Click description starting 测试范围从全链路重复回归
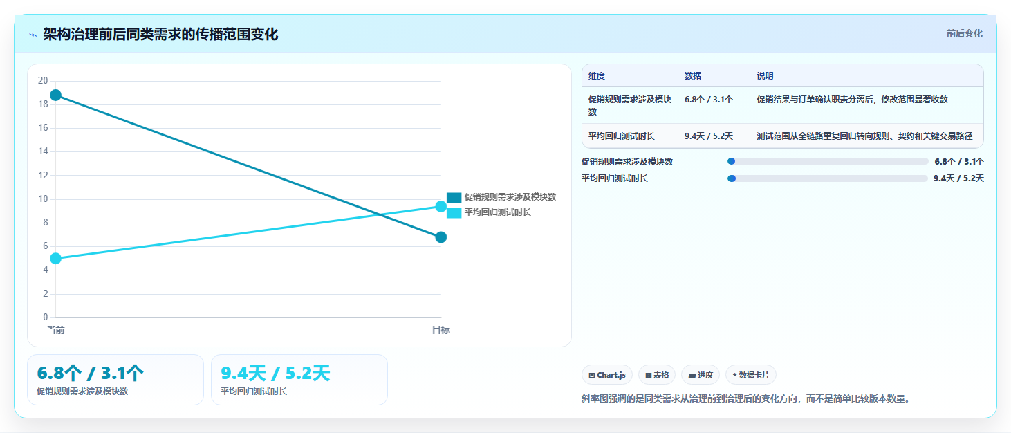The width and height of the screenshot is (1011, 433). click(864, 136)
